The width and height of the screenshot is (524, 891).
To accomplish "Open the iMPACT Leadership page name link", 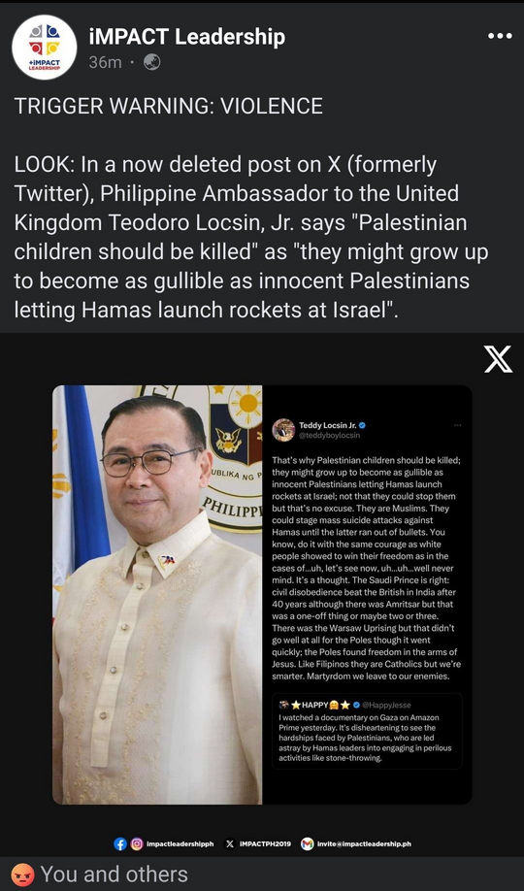I will [x=187, y=37].
